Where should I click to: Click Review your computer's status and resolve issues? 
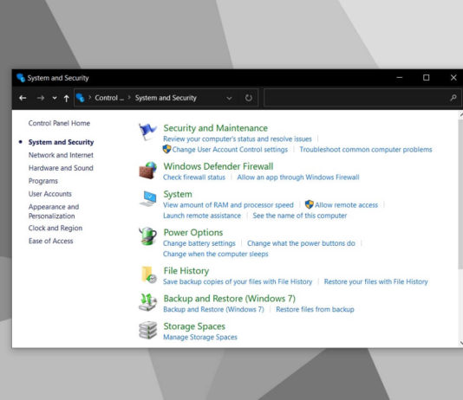click(x=238, y=139)
